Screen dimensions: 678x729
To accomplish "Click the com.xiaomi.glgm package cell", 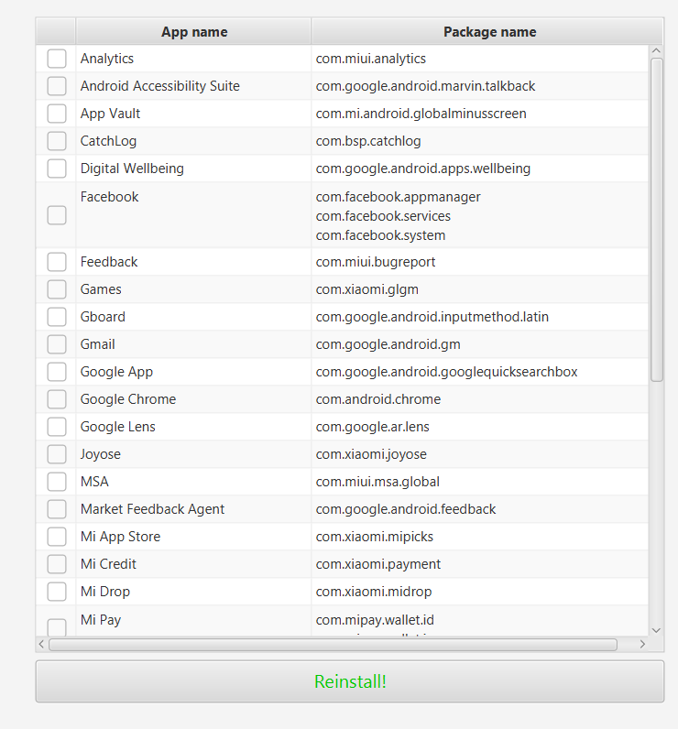I will 479,289.
